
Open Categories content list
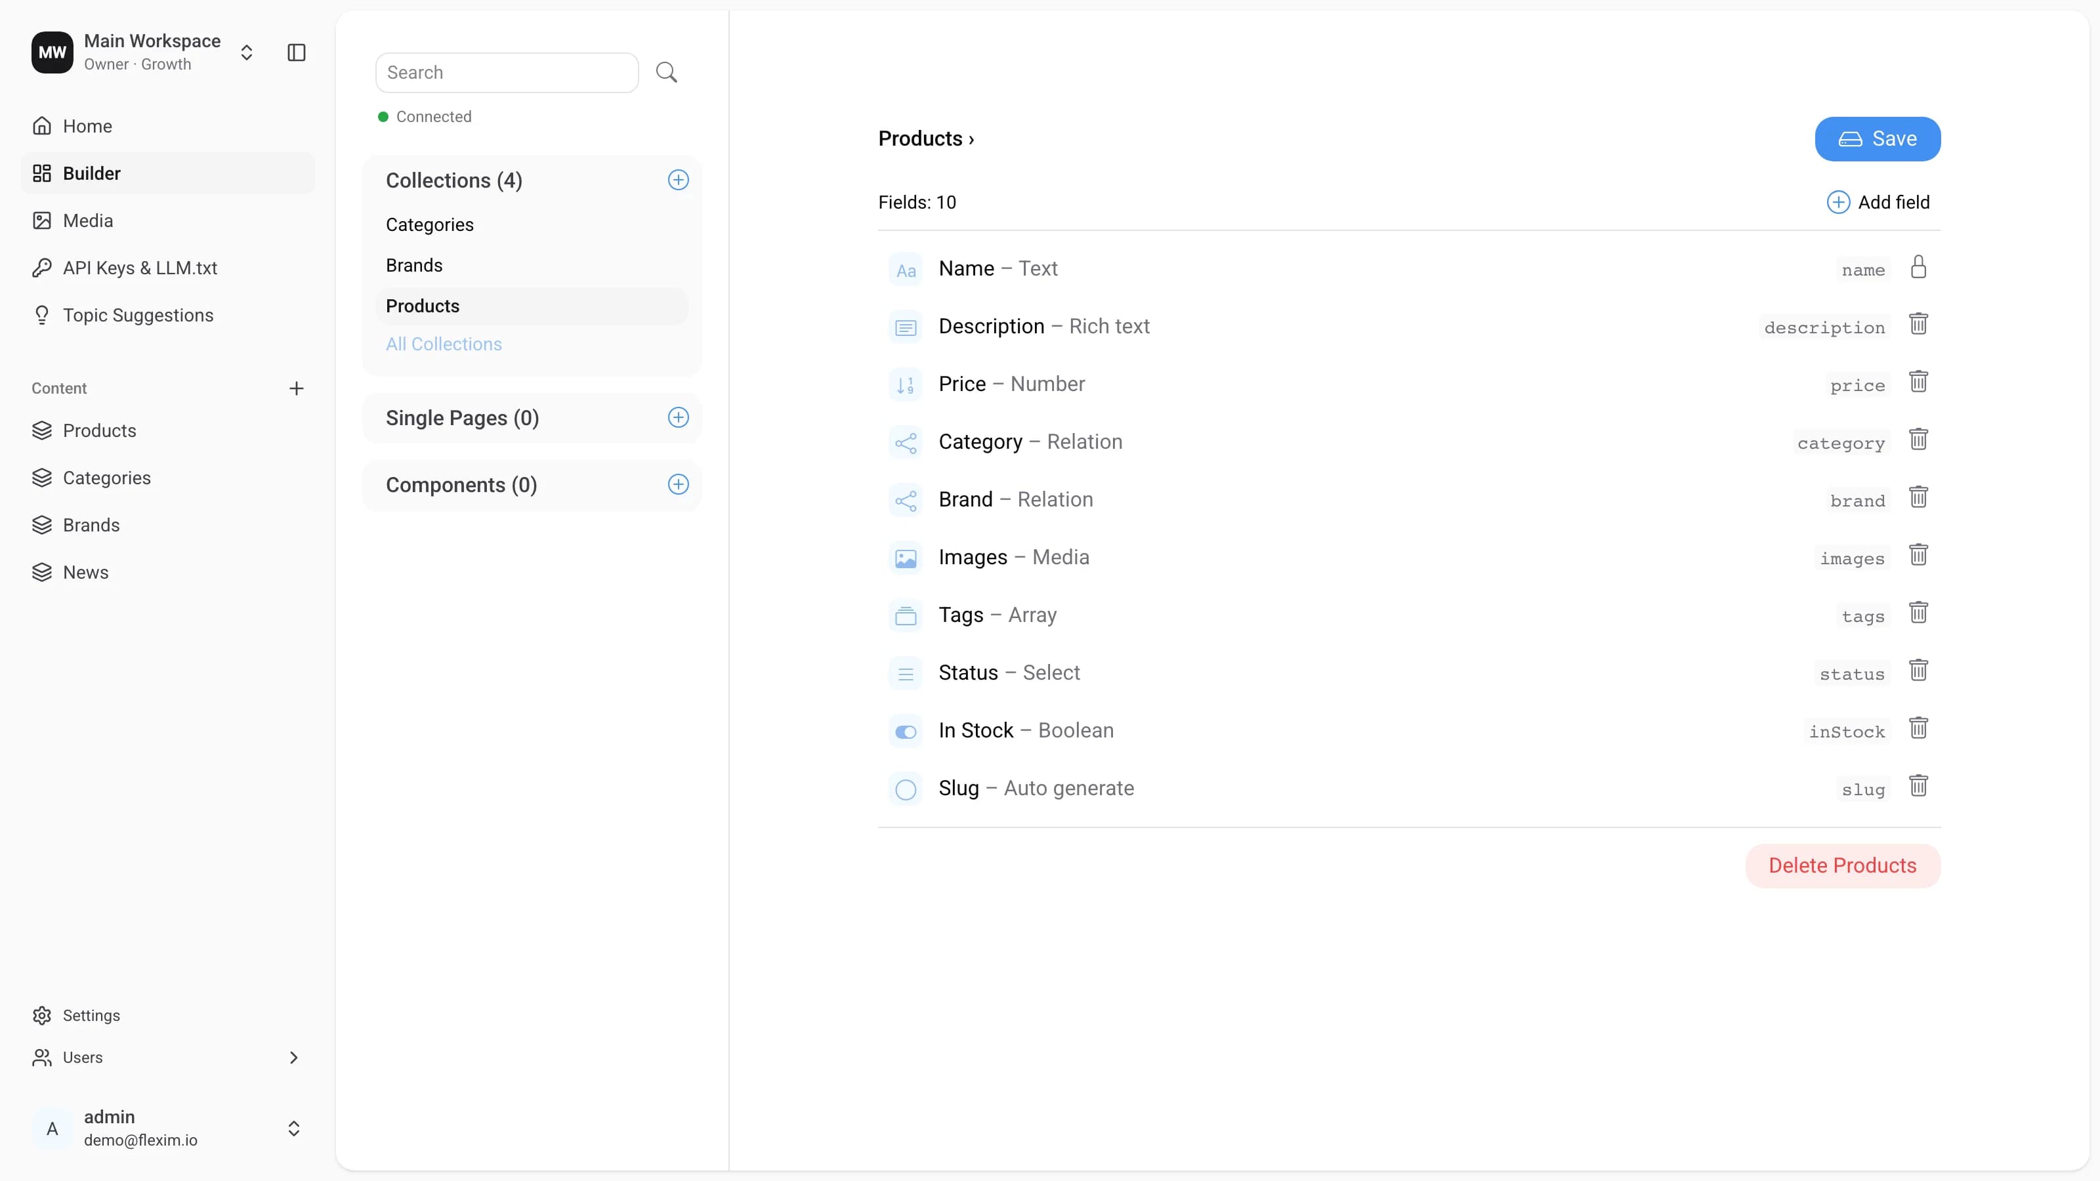point(167,478)
